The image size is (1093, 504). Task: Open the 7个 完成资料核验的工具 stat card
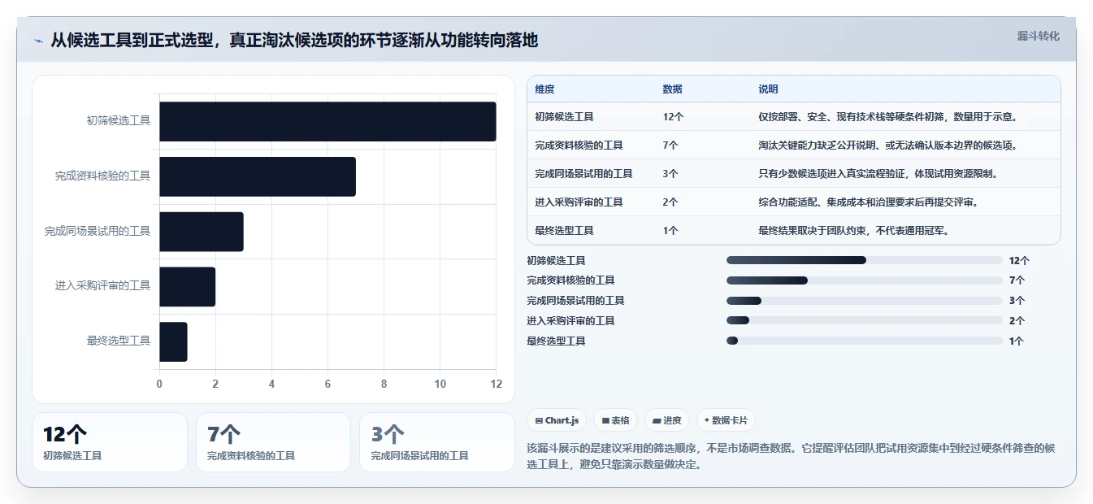tap(273, 442)
